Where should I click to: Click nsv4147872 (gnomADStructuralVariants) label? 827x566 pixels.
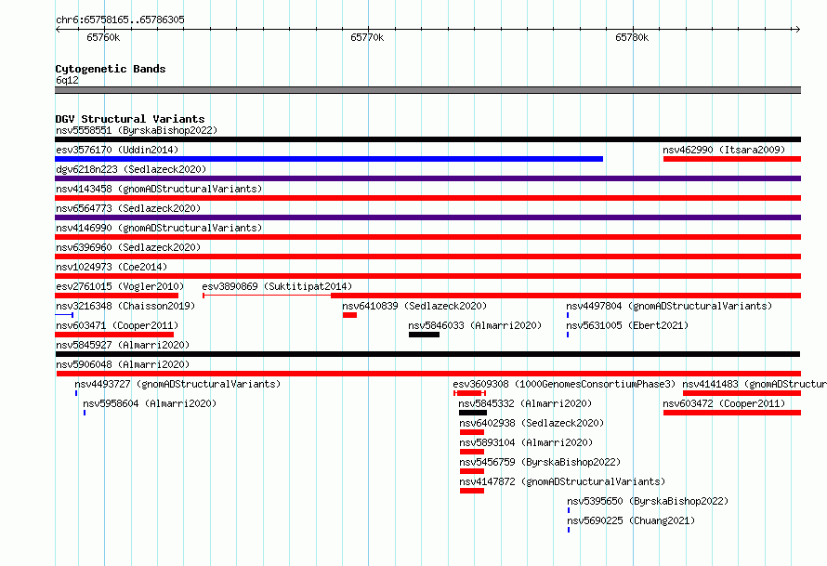562,481
